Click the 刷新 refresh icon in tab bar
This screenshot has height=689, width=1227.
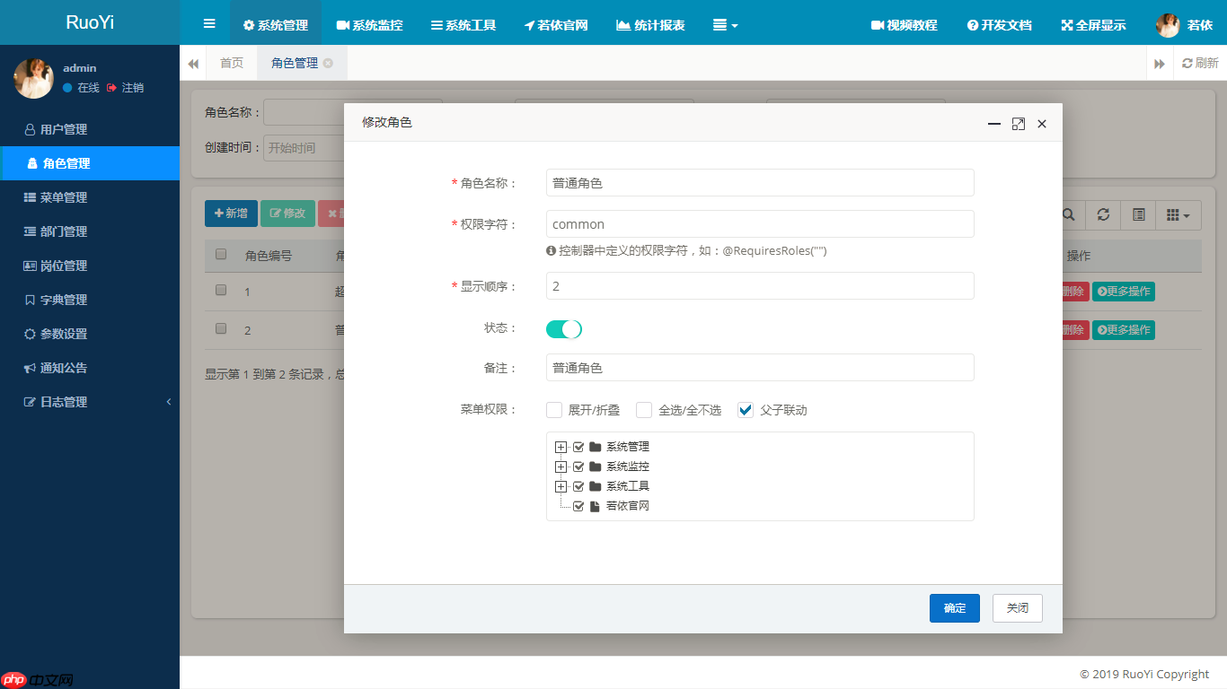(1195, 63)
